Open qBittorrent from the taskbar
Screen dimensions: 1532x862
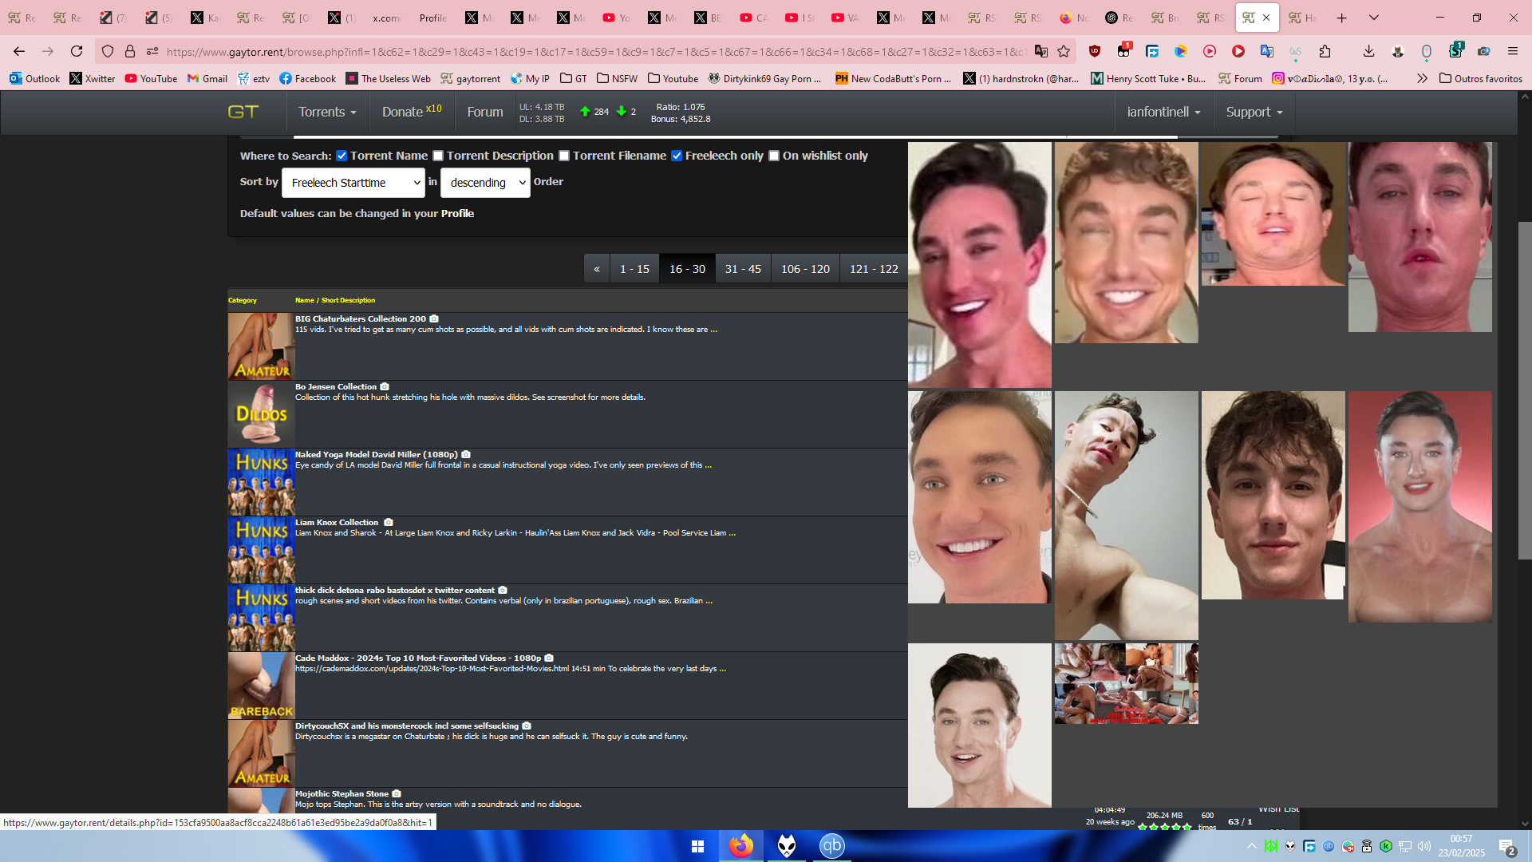(831, 845)
